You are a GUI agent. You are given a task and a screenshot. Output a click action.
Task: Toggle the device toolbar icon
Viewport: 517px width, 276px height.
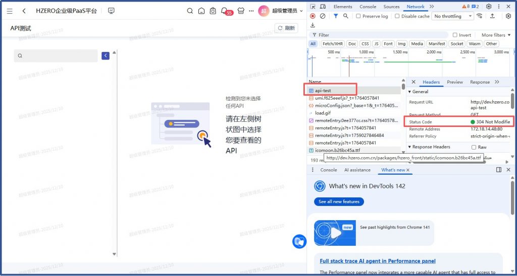coord(323,7)
